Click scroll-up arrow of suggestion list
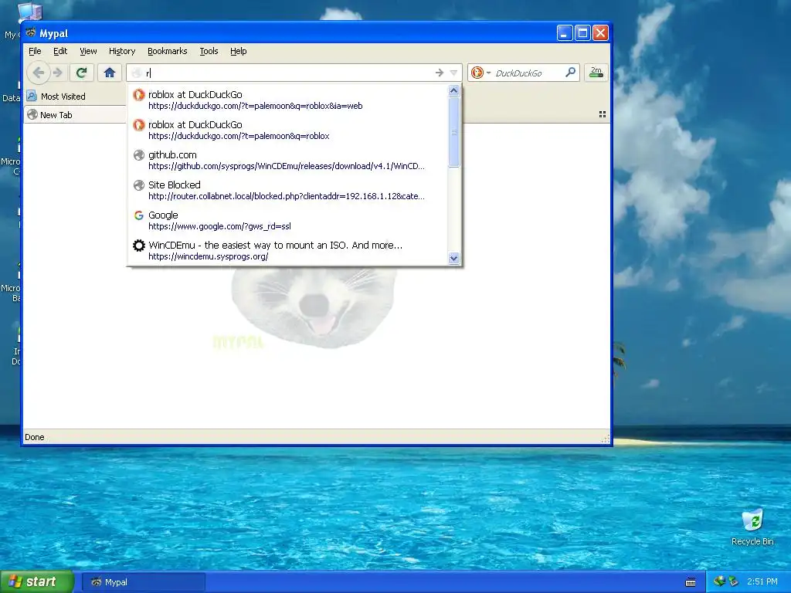Viewport: 791px width, 593px height. click(453, 91)
